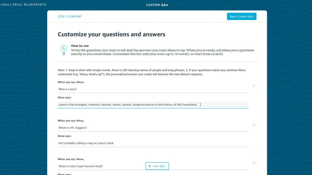Add a new Q&A entry
The height and width of the screenshot is (175, 312).
click(x=157, y=166)
